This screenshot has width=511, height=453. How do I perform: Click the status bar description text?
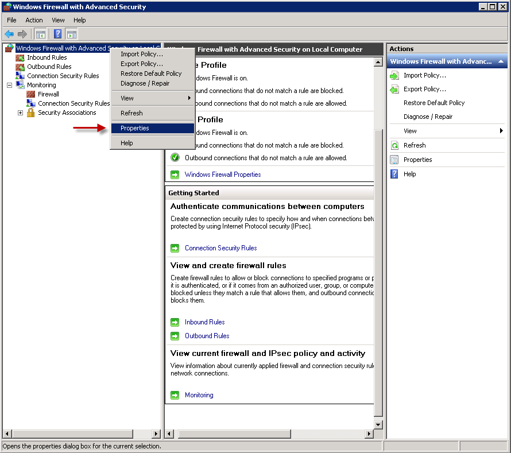pos(82,446)
